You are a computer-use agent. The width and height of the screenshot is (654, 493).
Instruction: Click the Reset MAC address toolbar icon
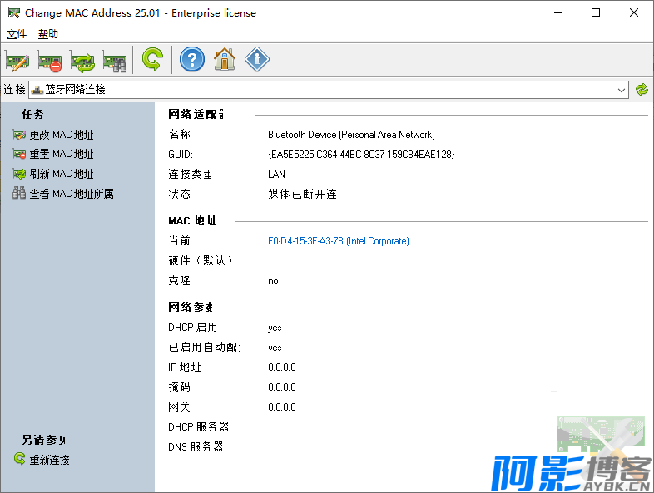point(50,60)
